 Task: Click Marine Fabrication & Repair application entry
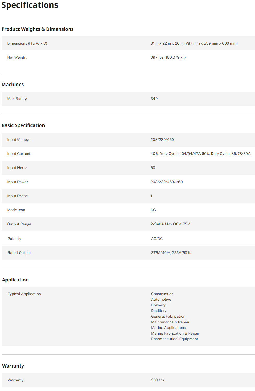pos(175,333)
